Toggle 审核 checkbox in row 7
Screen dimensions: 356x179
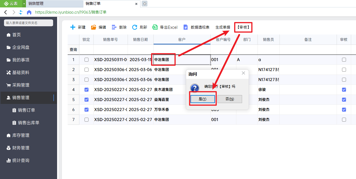tap(344, 120)
